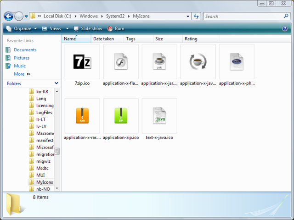This screenshot has width=294, height=220.
Task: Start the Slide Show
Action: pos(88,28)
